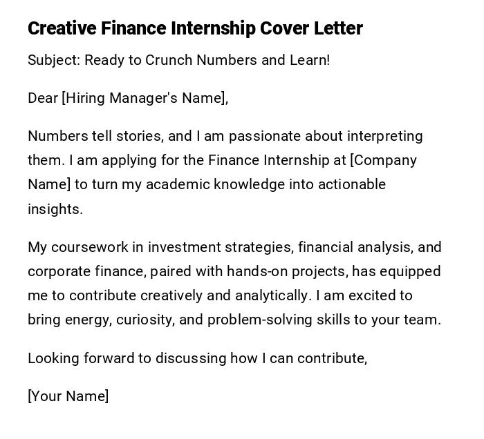Click the "Creative Finance Internship Cover Letter" heading
The image size is (484, 439).
pos(195,28)
